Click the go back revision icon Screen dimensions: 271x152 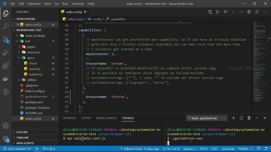pos(226,12)
